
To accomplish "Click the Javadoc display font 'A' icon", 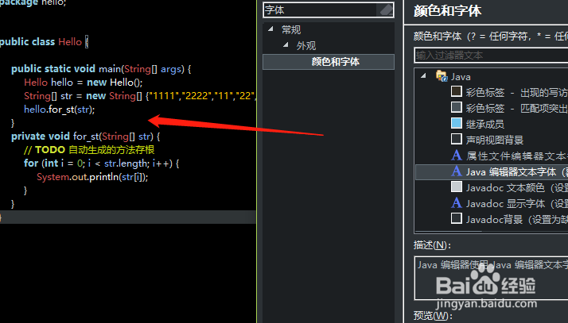I will pyautogui.click(x=457, y=203).
